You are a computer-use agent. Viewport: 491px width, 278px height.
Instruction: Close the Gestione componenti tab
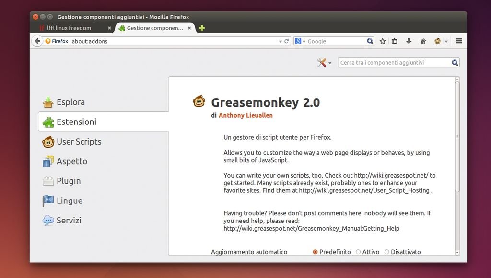[x=189, y=28]
